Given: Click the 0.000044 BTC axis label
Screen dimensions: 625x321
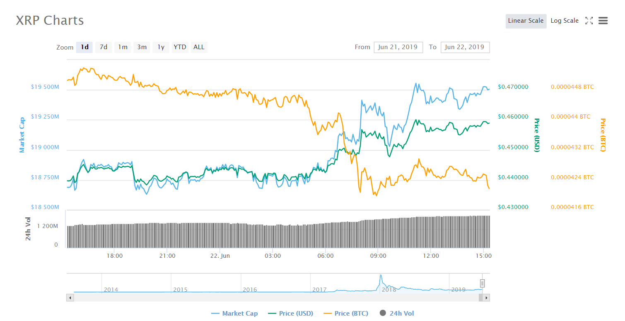Looking at the screenshot, I should tap(571, 117).
